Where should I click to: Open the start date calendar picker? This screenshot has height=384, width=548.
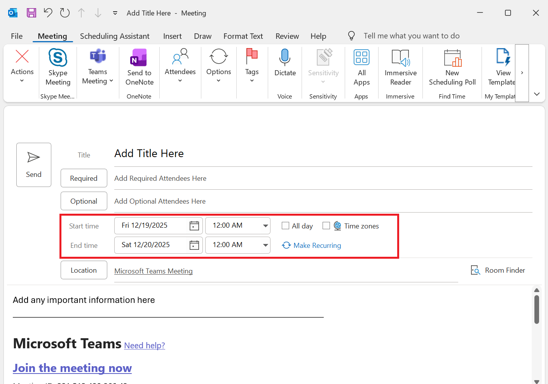pos(194,226)
